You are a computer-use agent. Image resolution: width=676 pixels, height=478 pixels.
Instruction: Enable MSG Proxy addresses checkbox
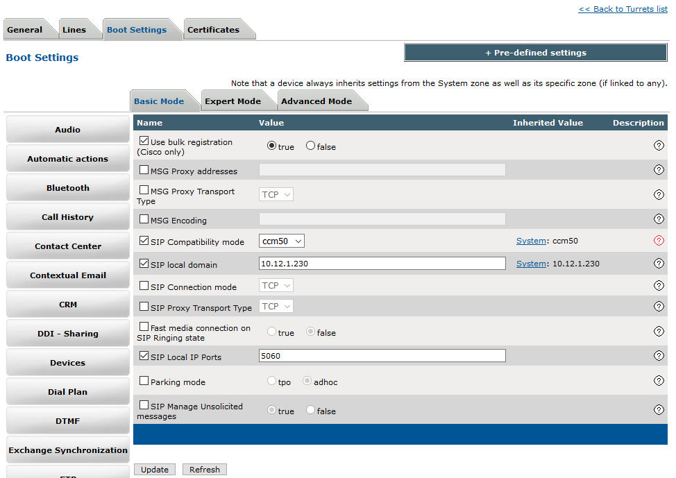(x=144, y=170)
